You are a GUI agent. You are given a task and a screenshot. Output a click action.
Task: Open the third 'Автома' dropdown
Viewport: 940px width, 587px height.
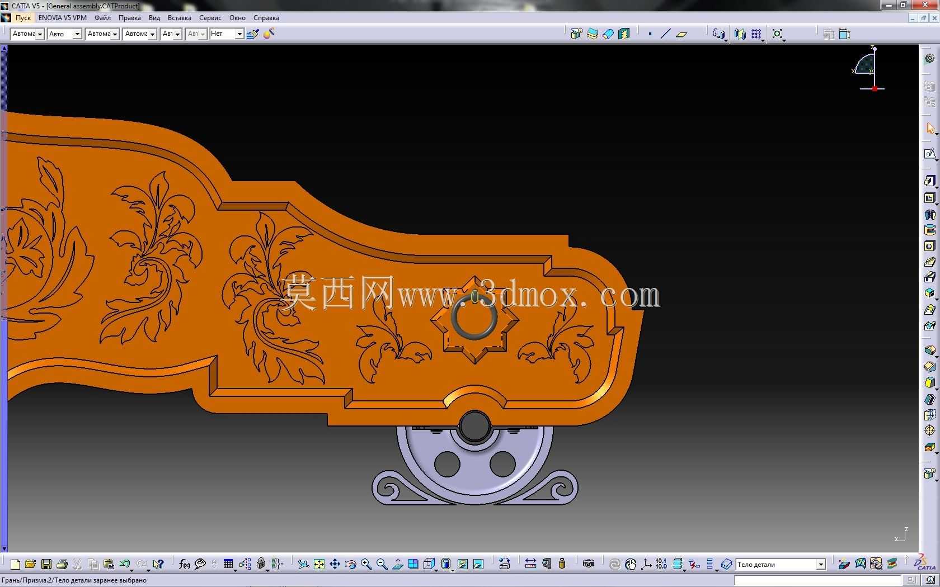(115, 34)
